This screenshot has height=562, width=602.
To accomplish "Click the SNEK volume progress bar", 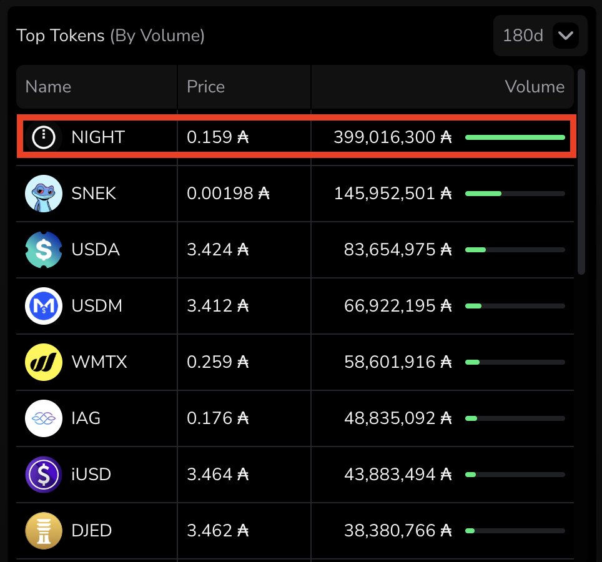I will 515,194.
